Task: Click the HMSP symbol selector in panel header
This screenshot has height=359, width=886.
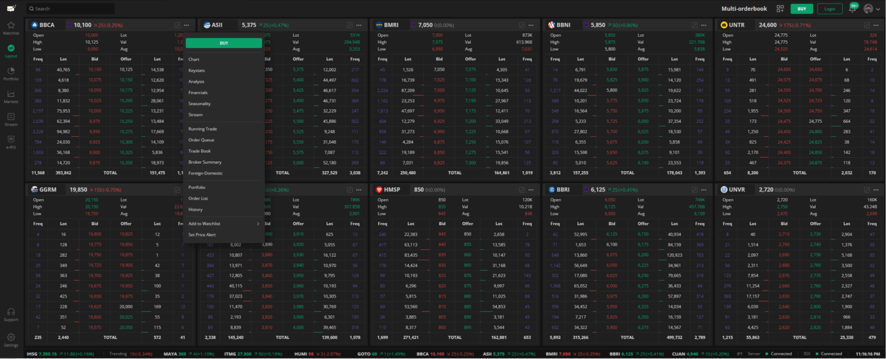Action: (x=391, y=190)
